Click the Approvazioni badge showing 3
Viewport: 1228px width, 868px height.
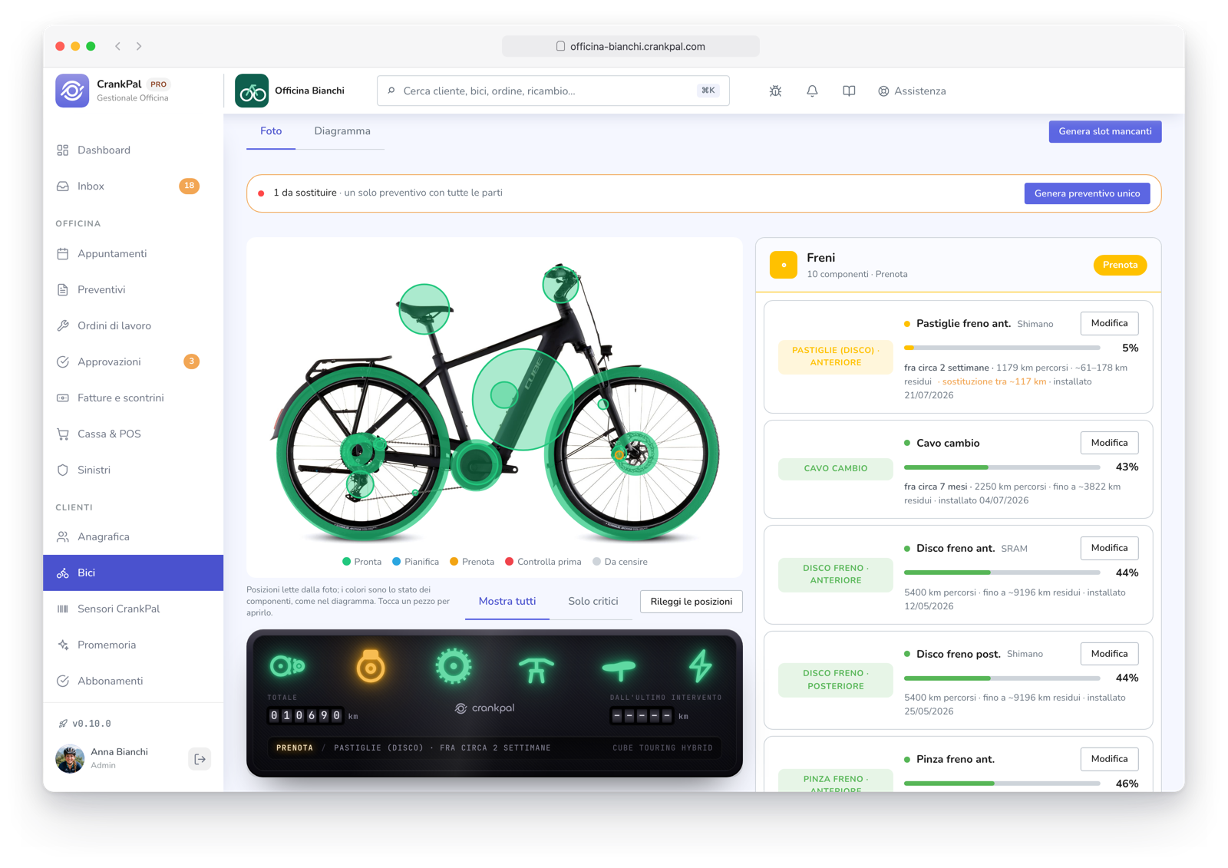191,361
